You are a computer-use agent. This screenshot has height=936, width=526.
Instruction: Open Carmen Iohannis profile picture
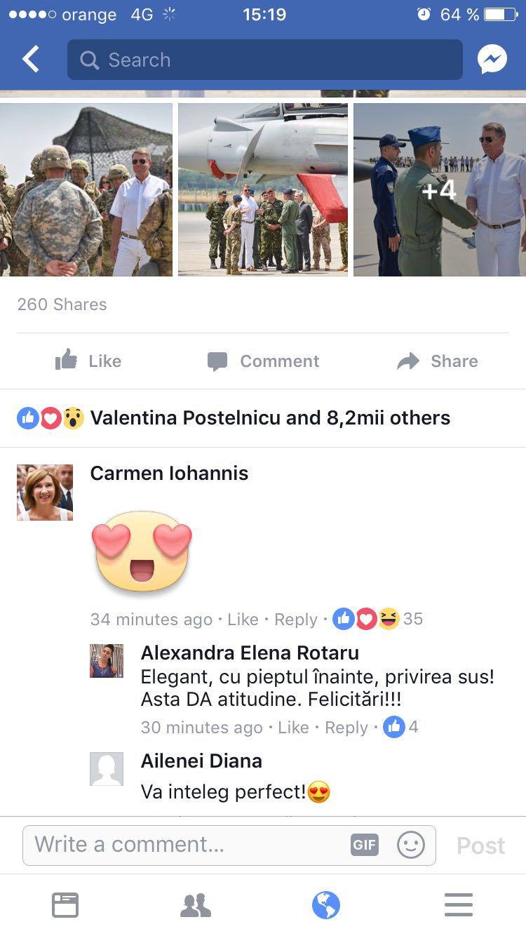pos(45,493)
